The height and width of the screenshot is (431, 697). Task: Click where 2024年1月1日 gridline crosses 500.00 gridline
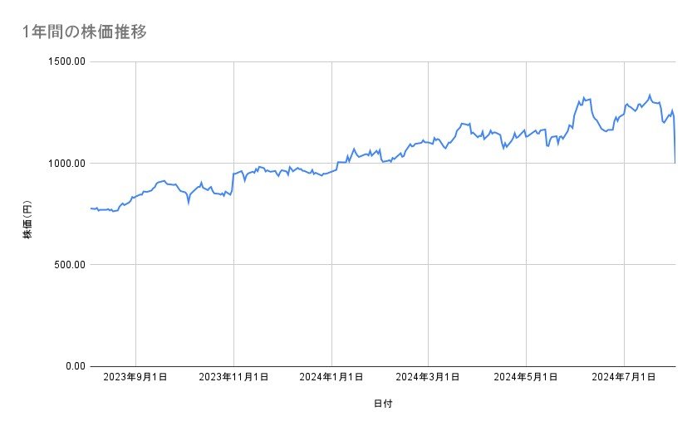tap(331, 265)
